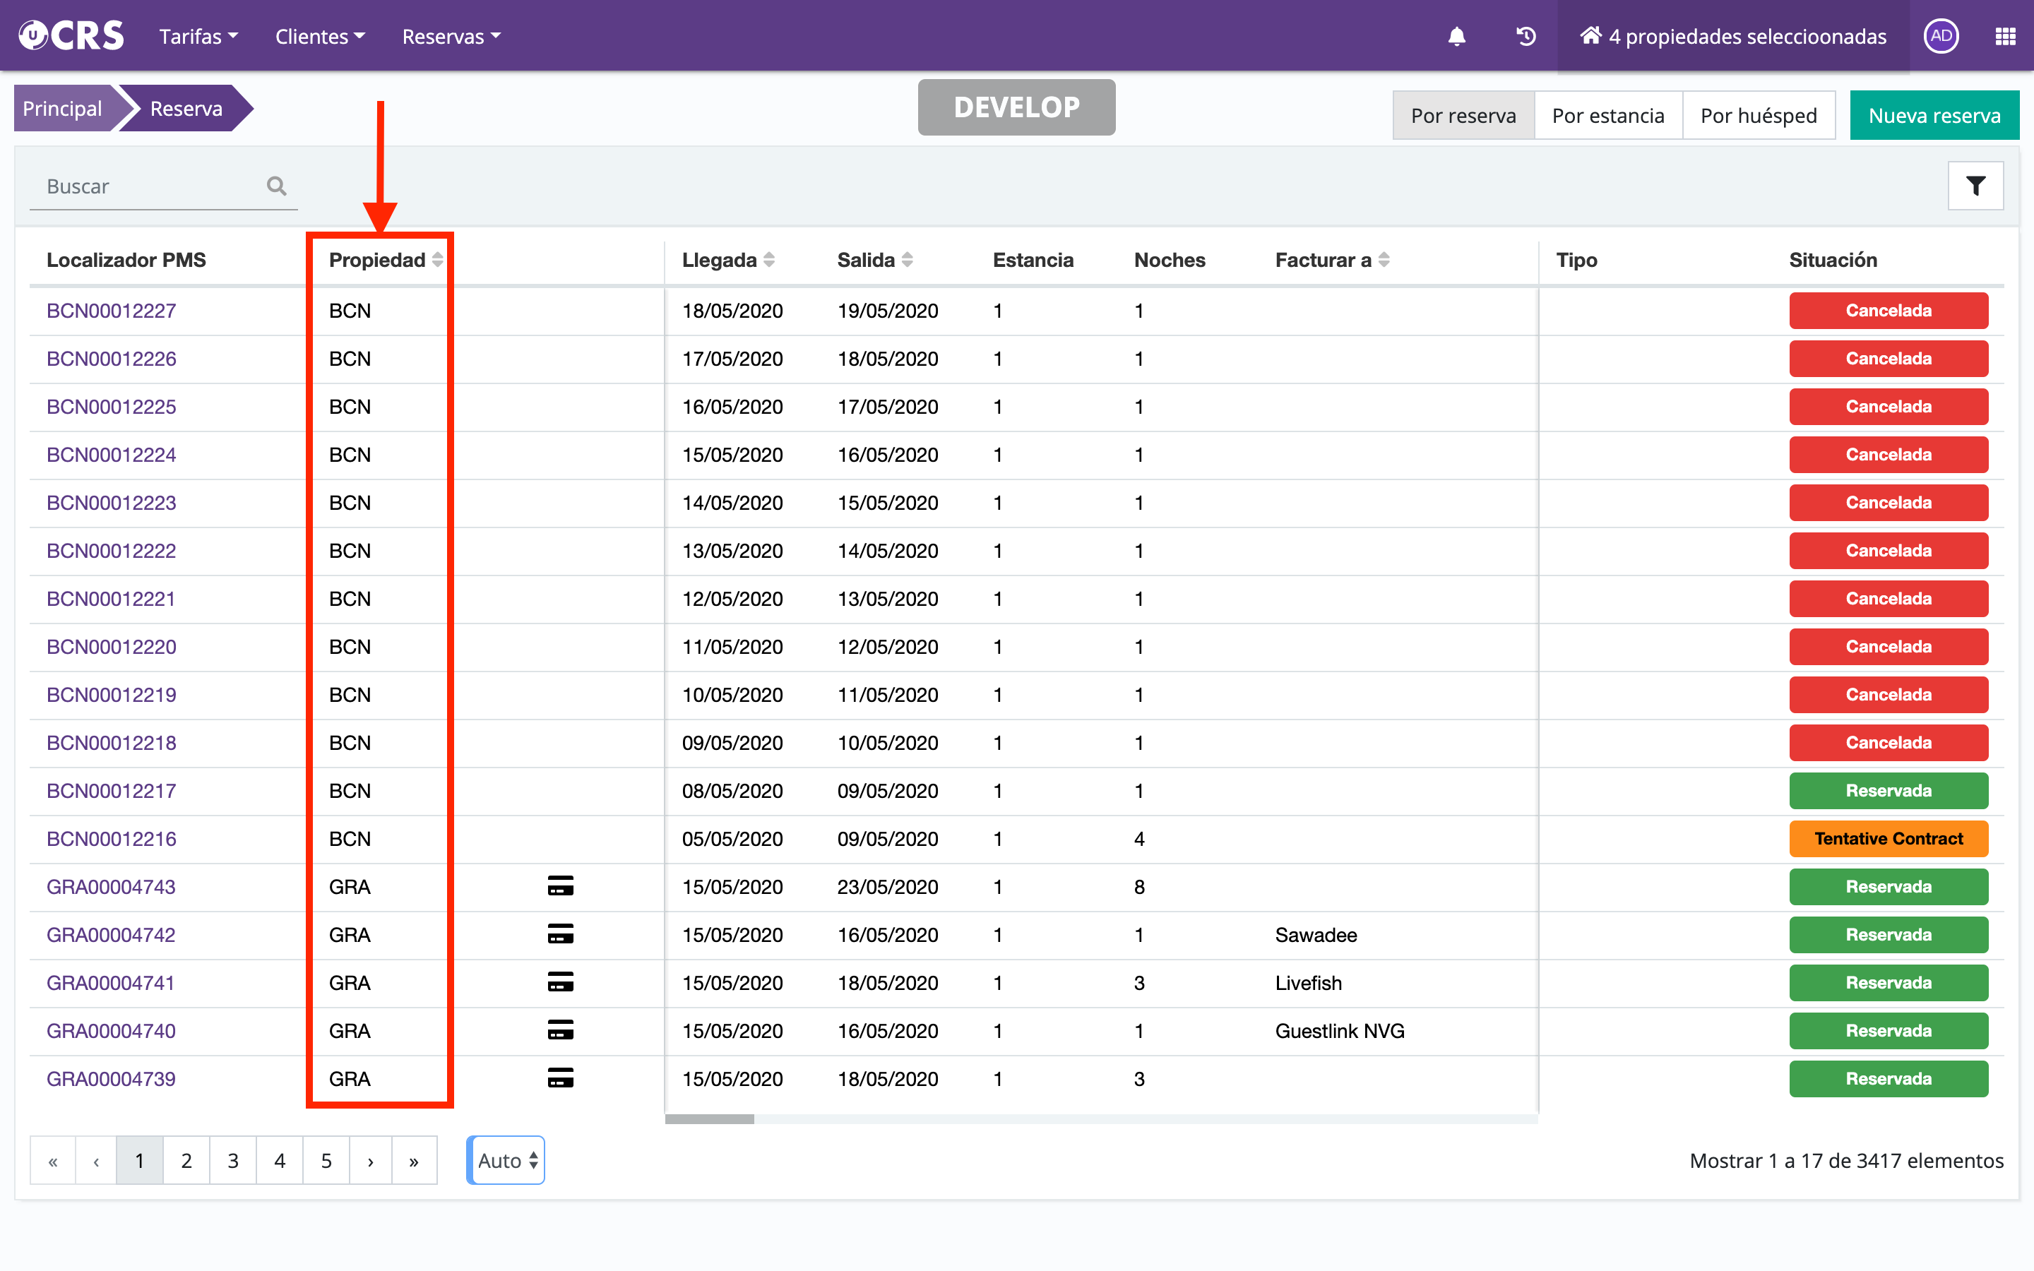Open the Auto page size selector
Screen dimensions: 2034x1271
(507, 1160)
